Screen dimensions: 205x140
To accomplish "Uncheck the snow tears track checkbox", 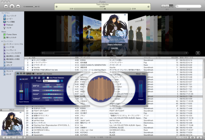I will coord(32,113).
